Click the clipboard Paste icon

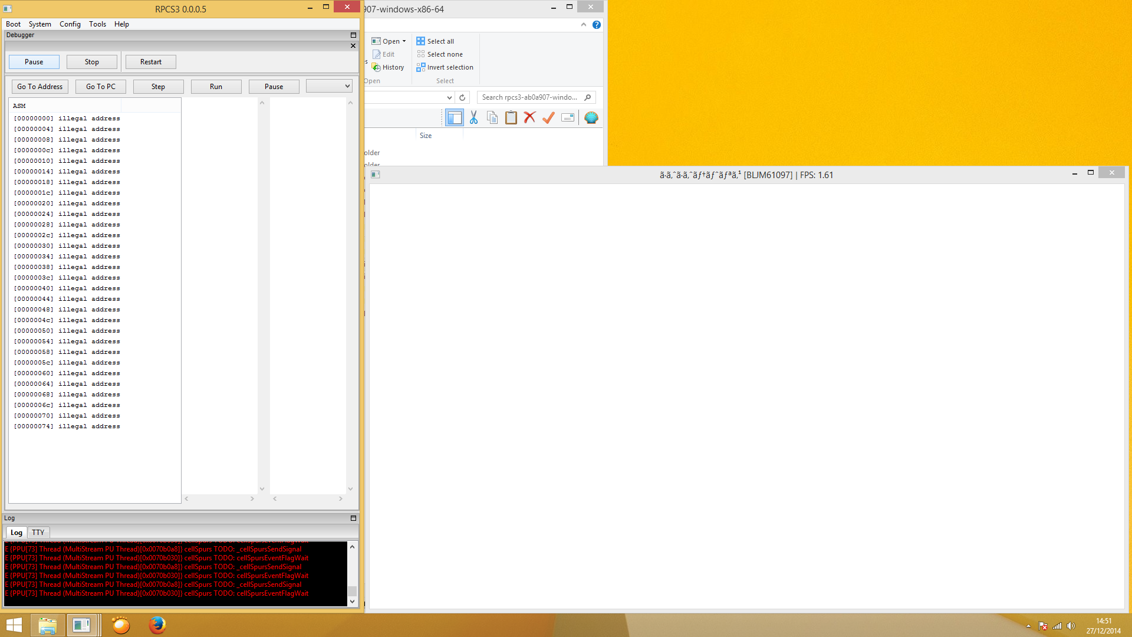point(511,118)
